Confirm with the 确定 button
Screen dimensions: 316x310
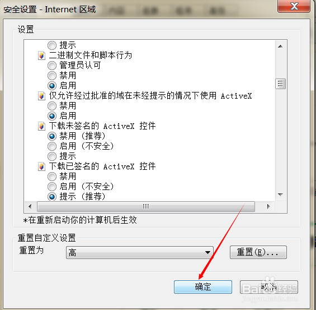[203, 287]
